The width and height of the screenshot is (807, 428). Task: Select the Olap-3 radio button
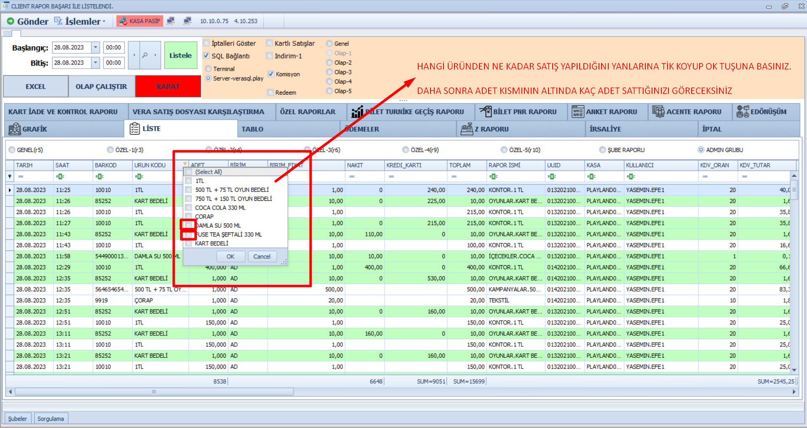pyautogui.click(x=329, y=72)
